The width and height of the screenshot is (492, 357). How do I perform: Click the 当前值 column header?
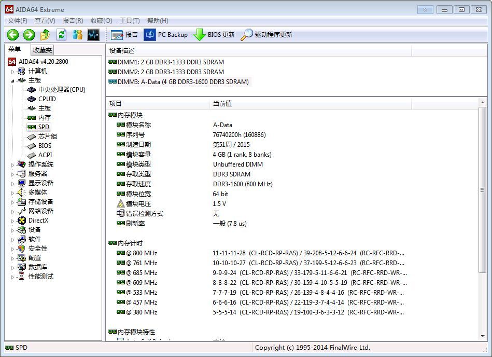[311, 104]
